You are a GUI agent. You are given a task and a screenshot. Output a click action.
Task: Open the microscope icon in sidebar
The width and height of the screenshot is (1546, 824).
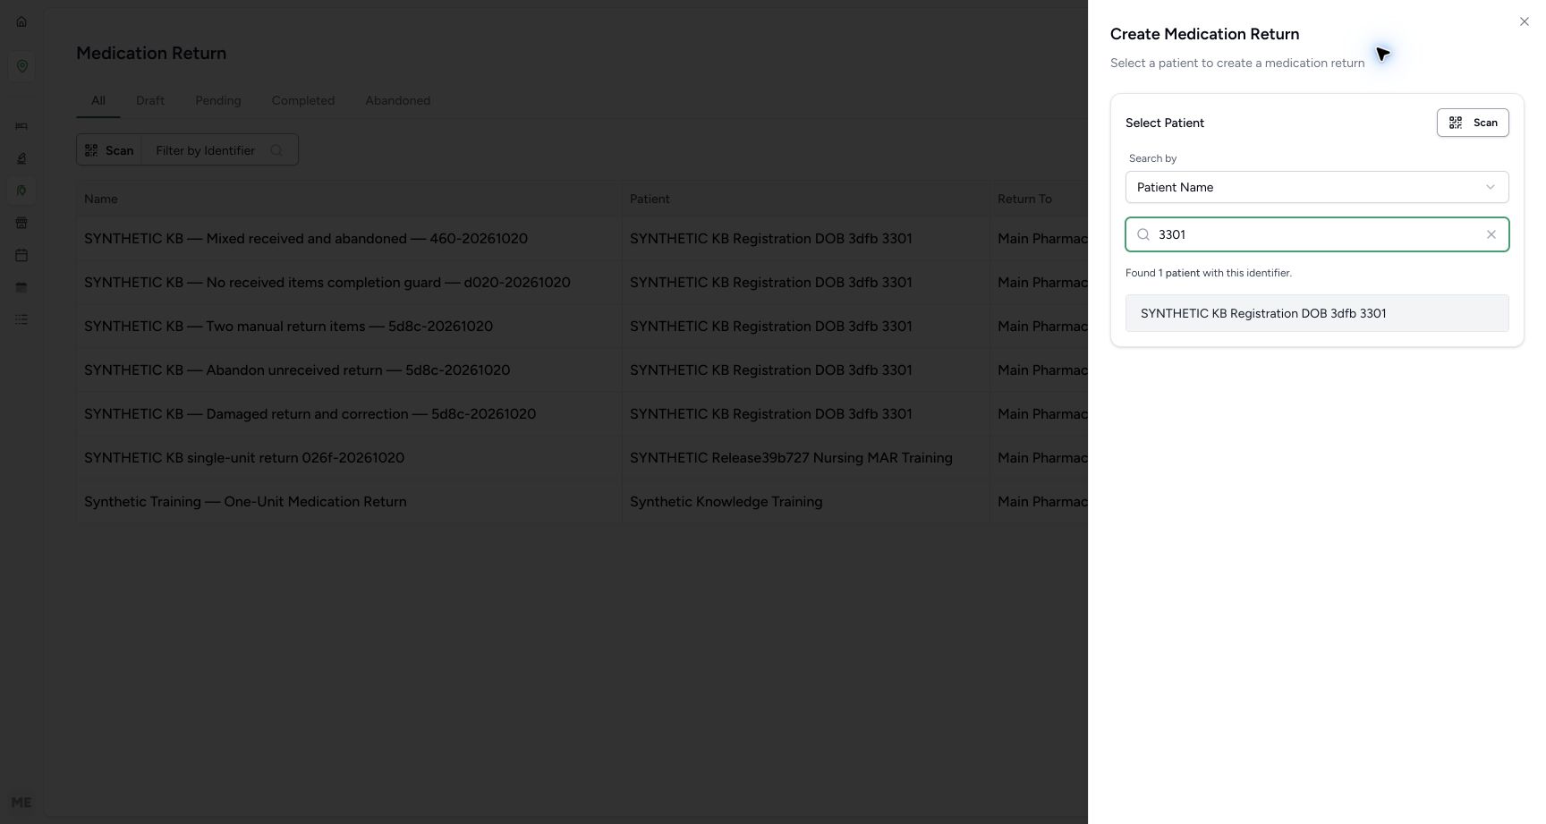[21, 158]
